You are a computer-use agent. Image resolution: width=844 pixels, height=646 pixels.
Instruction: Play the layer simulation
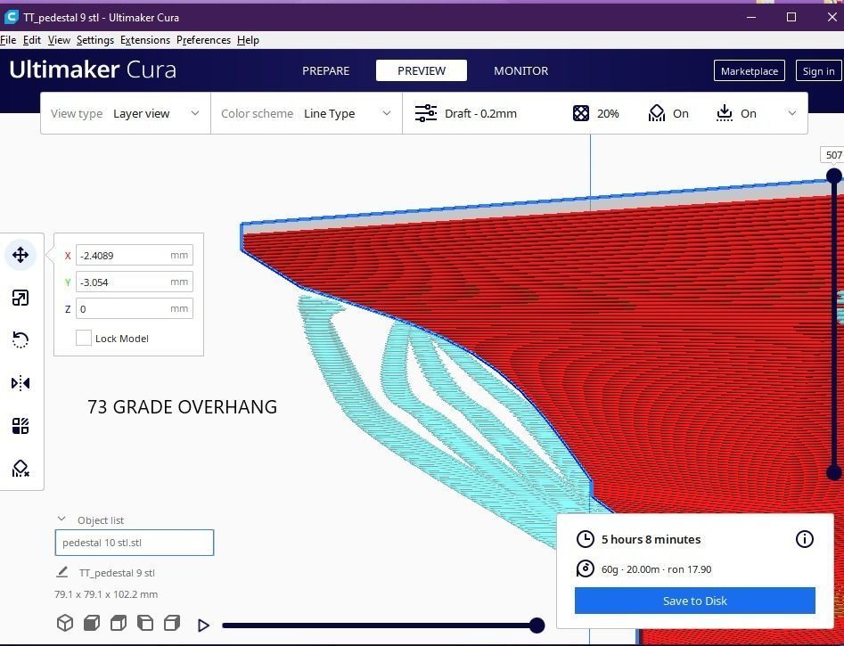(203, 625)
